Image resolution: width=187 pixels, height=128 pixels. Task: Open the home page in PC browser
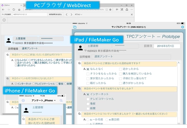(19, 10)
